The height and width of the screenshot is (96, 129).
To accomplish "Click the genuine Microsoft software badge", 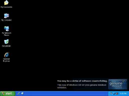I will tap(118, 84).
